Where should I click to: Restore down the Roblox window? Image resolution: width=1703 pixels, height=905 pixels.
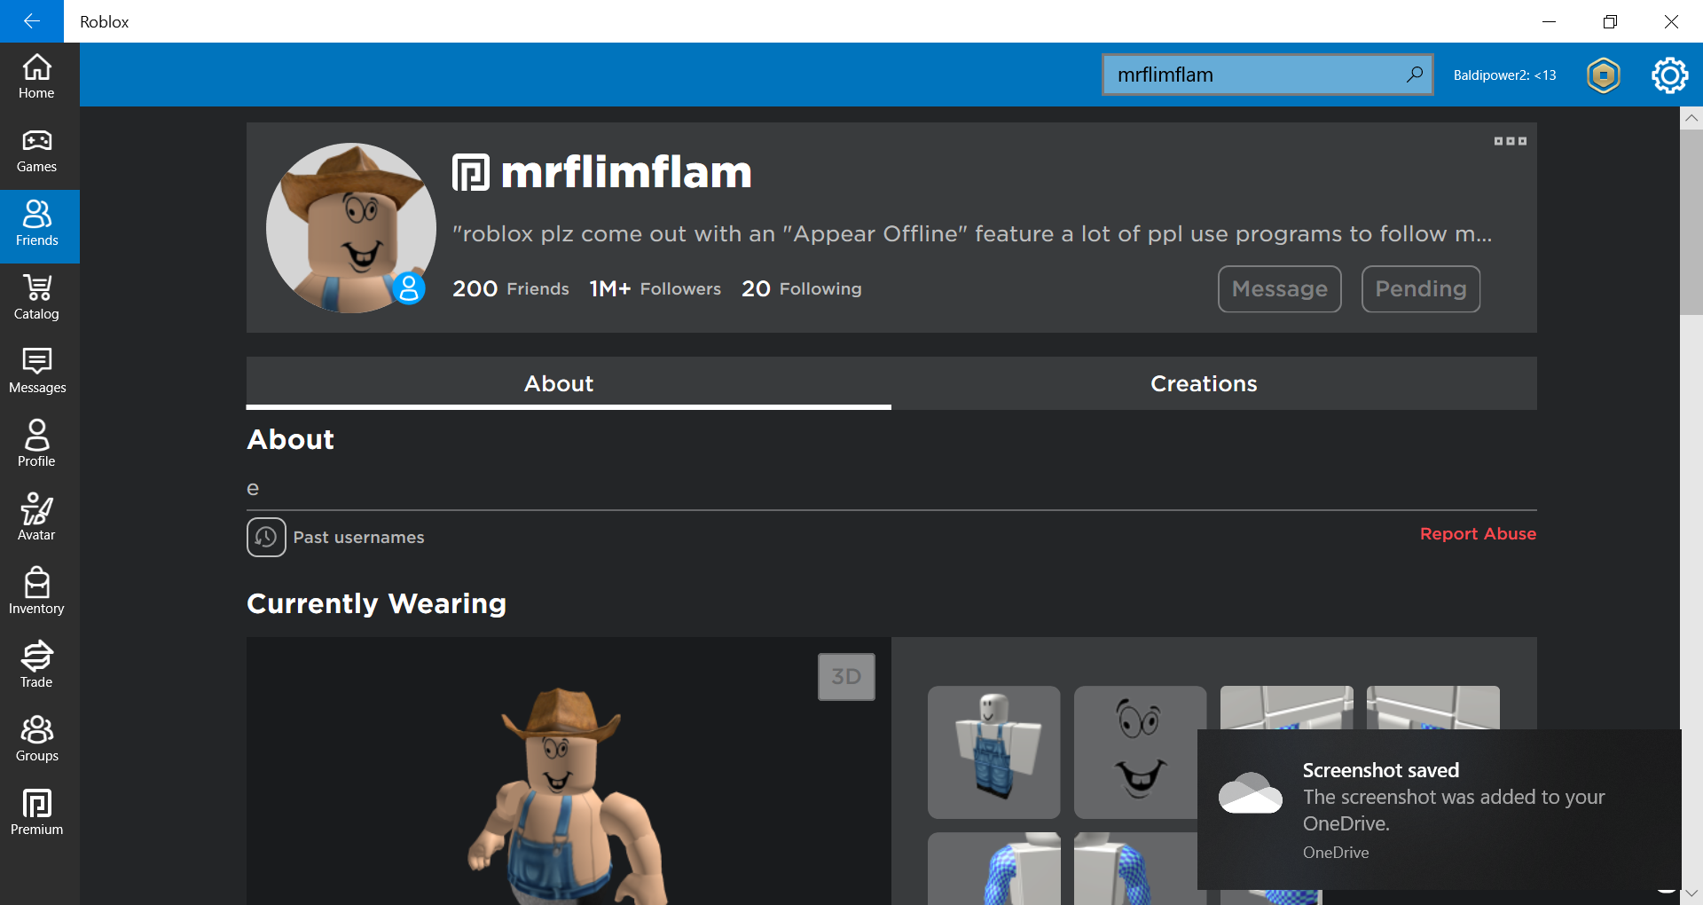pyautogui.click(x=1610, y=21)
